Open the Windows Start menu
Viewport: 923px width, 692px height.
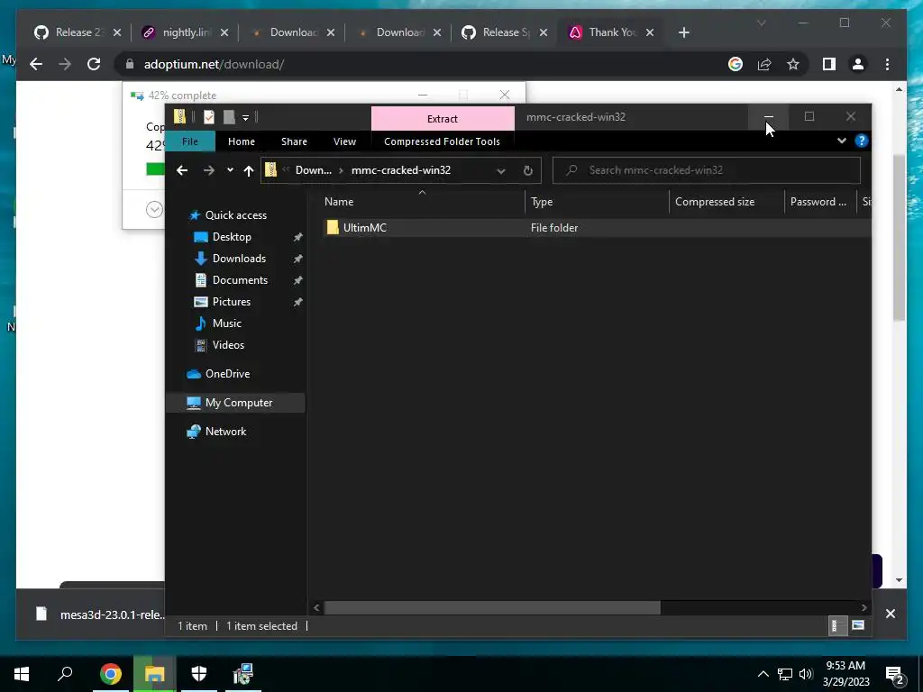22,674
